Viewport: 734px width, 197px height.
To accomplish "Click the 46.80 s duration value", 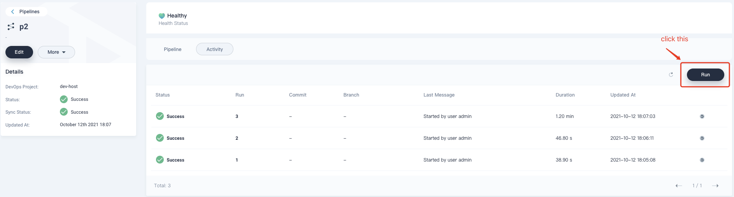I will [564, 138].
